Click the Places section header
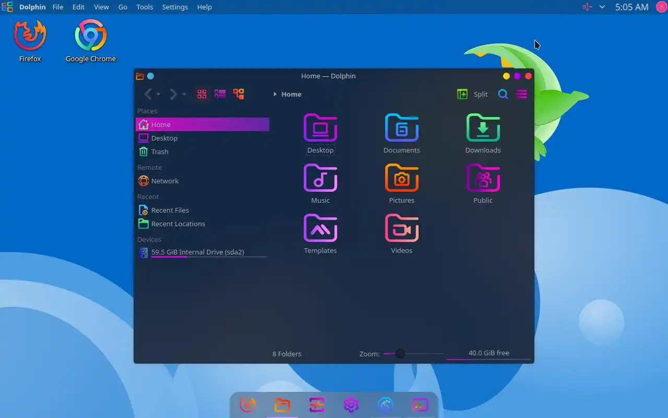 (x=147, y=111)
